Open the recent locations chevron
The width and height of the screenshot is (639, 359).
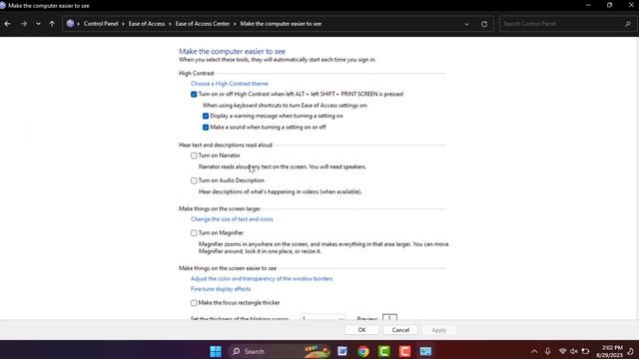click(x=38, y=24)
